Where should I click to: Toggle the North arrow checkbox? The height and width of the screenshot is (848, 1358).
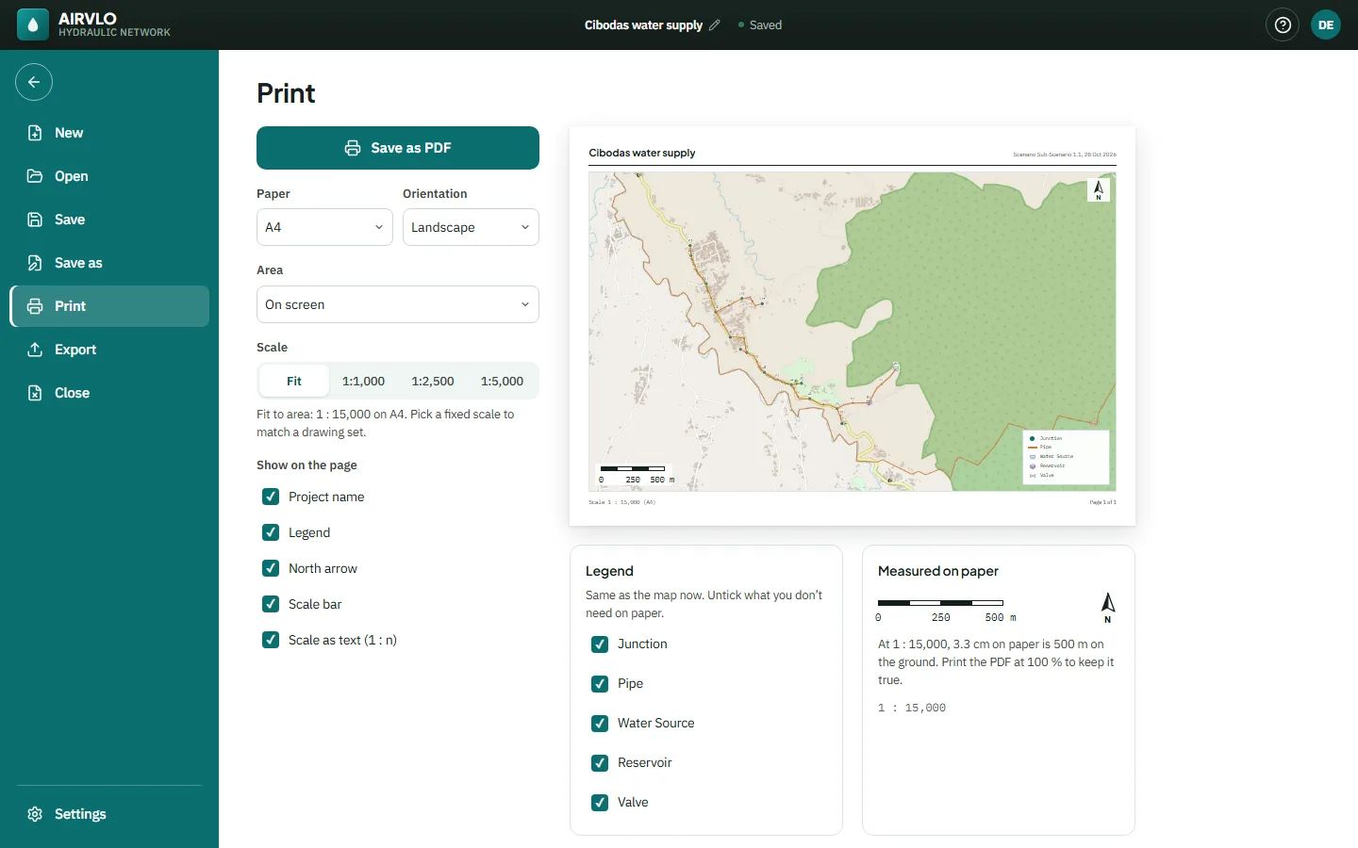tap(271, 568)
